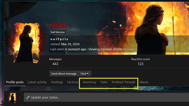The height and width of the screenshot is (106, 189).
Task: Select the Factions tab
Action: (73, 82)
